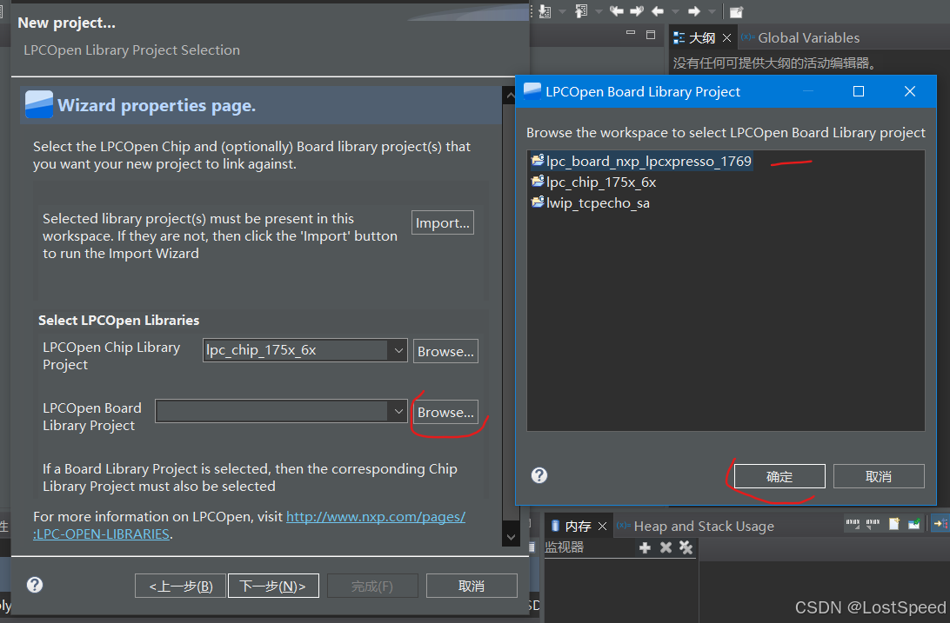Open the Forward history dropdown arrow
The image size is (950, 623).
click(x=712, y=11)
